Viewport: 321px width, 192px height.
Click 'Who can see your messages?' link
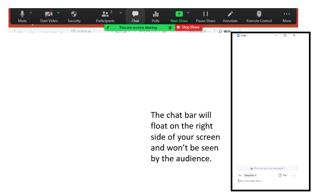(x=267, y=168)
